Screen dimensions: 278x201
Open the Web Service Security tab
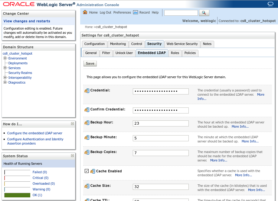point(182,44)
